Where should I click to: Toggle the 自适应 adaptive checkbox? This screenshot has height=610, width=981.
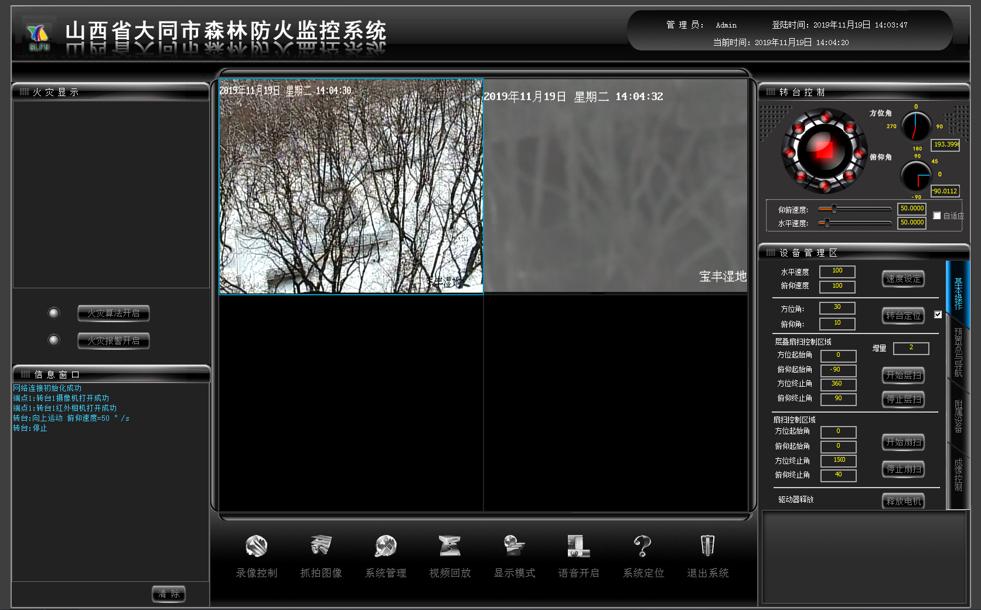(936, 216)
